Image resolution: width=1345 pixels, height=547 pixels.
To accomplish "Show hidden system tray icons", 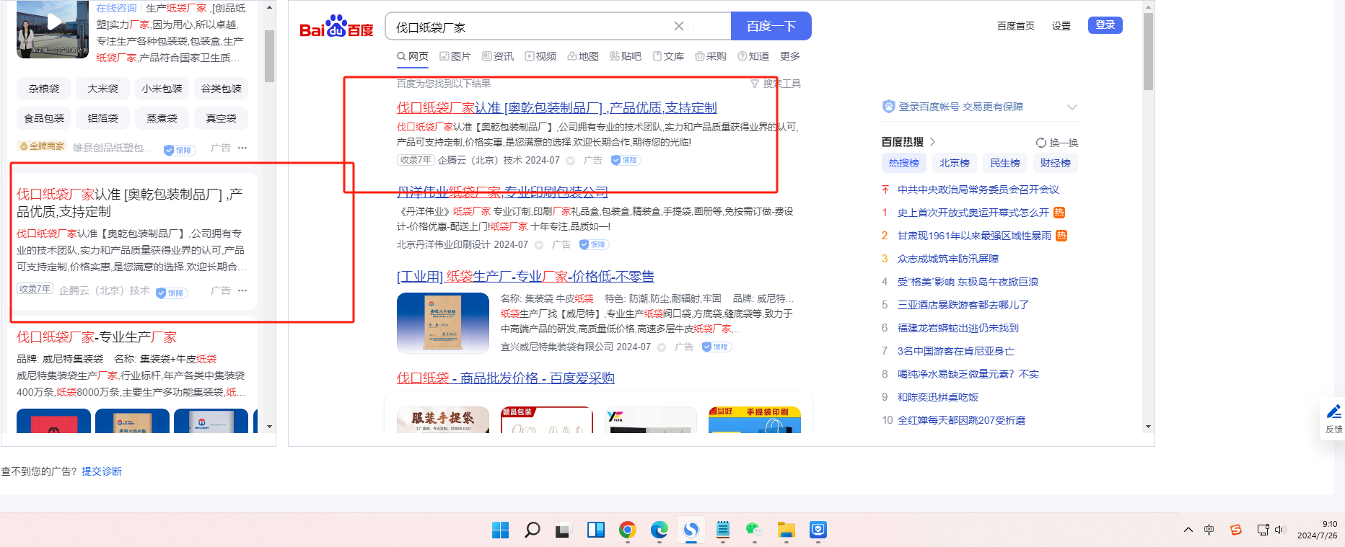I will [x=1188, y=530].
